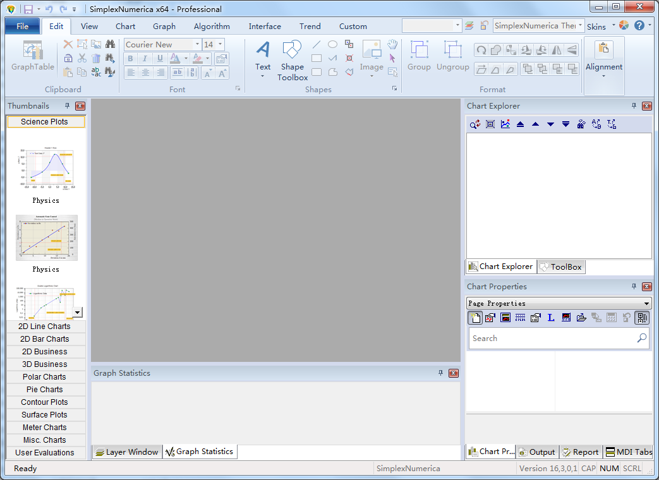Toggle the Thumbnails panel pin
Image resolution: width=659 pixels, height=480 pixels.
point(67,106)
